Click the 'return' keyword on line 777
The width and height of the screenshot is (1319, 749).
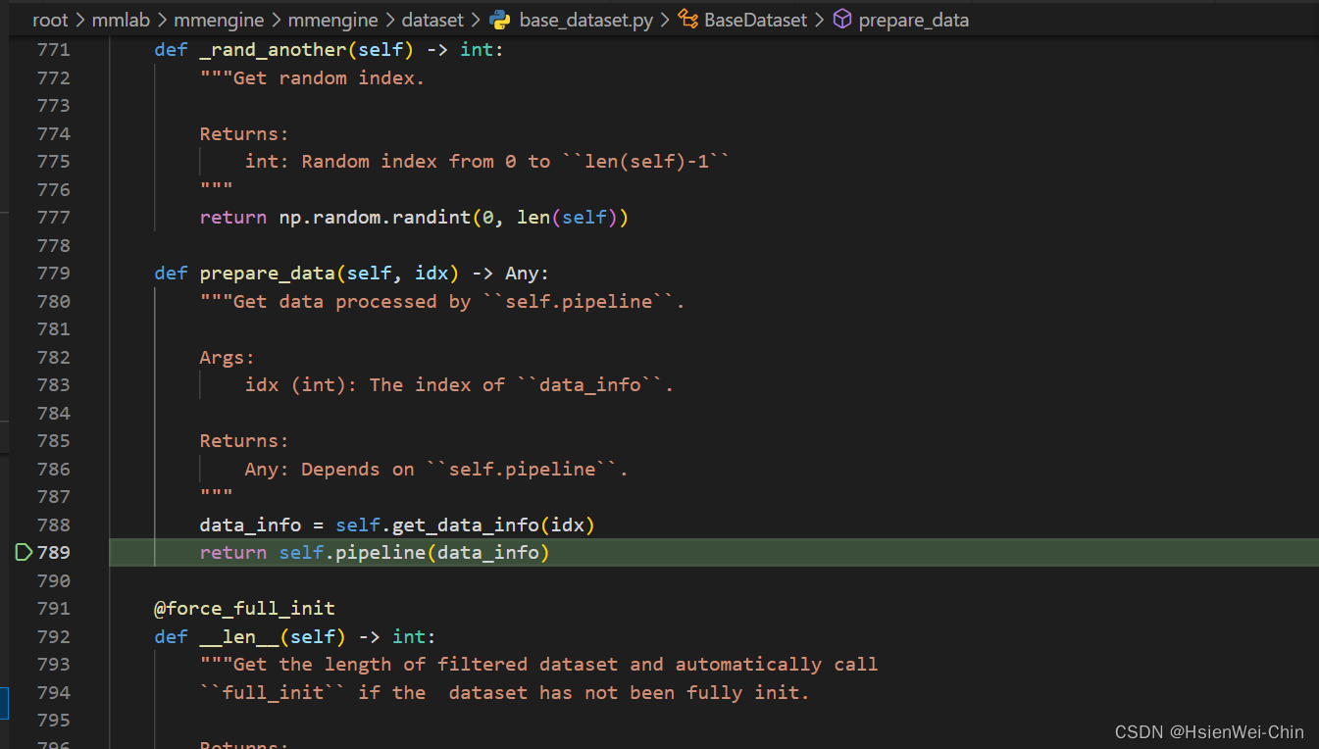232,217
